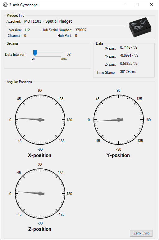Screen dimensions: 159x240
Task: Click the Phidget logo in title bar
Action: [x=5, y=5]
